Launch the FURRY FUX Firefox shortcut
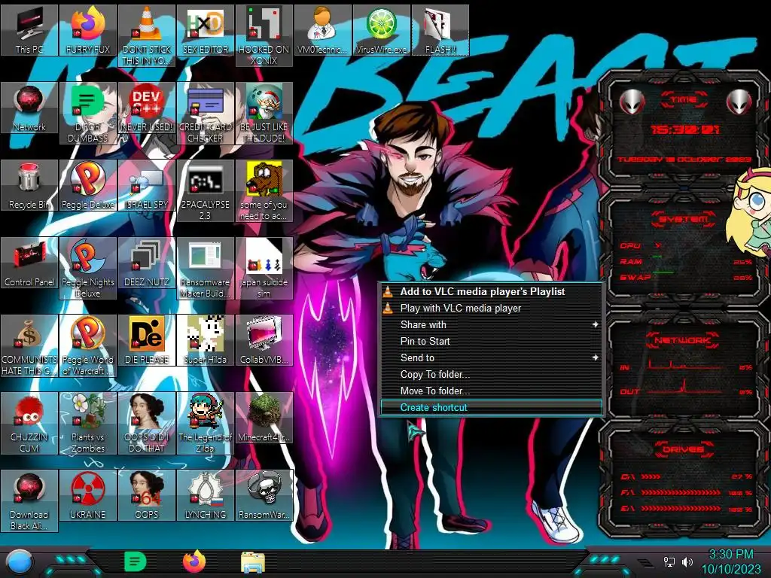Image resolution: width=771 pixels, height=578 pixels. point(88,30)
